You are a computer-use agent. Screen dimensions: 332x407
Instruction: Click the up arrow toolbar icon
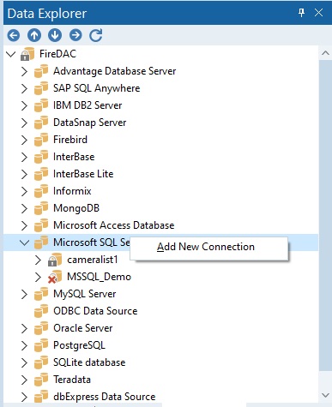[x=34, y=35]
